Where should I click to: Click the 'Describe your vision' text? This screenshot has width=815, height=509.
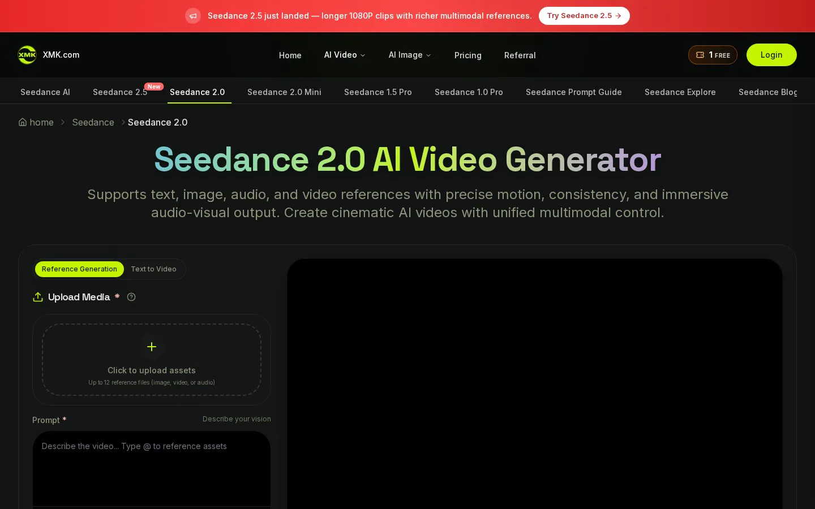pyautogui.click(x=237, y=419)
